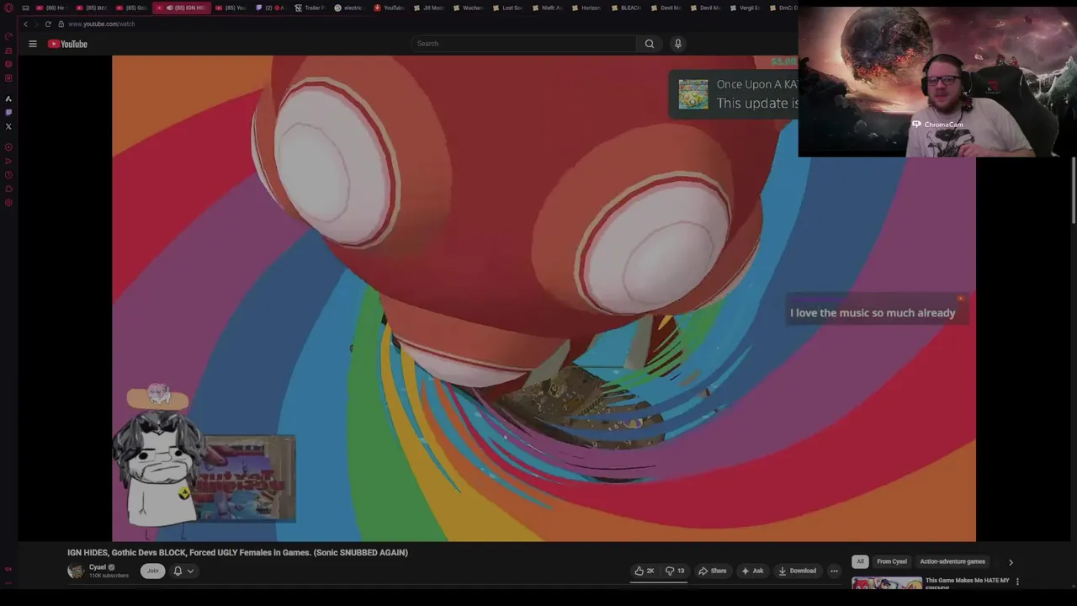Go to YouTube home via logo

67,44
